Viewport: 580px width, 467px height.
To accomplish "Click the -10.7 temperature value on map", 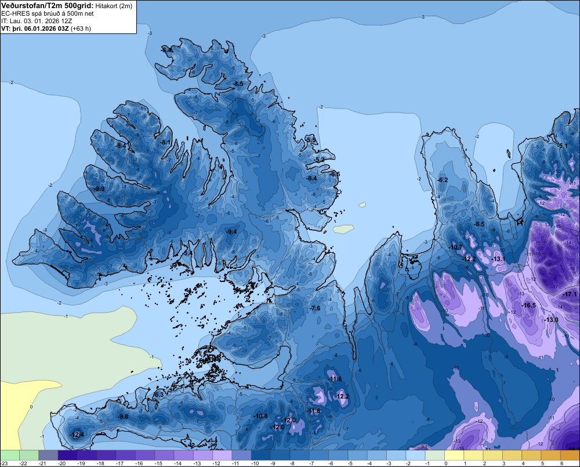I will (x=456, y=247).
